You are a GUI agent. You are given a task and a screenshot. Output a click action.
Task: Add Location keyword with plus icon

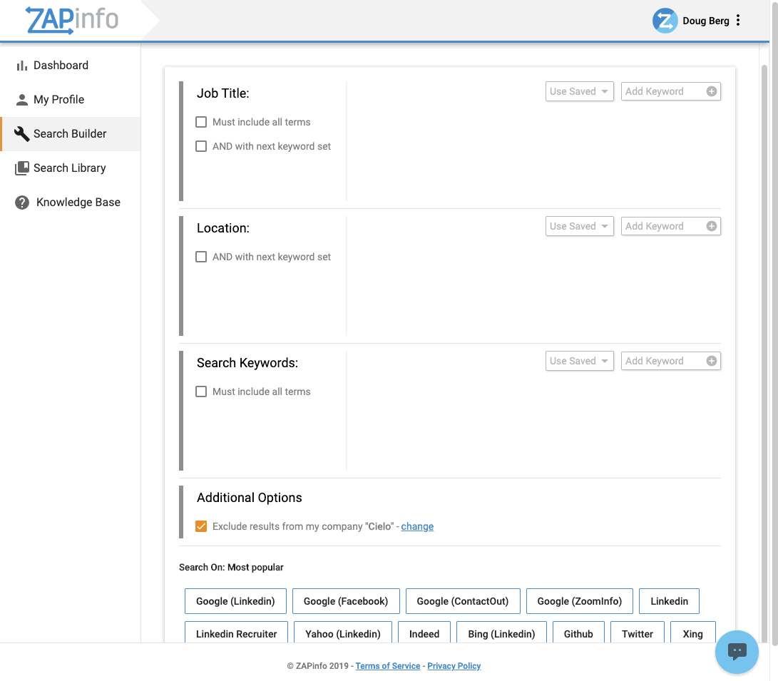[712, 226]
